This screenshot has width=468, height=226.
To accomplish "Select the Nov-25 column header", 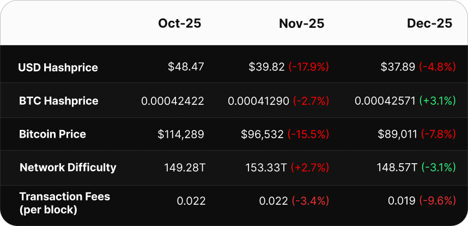I will pos(301,23).
